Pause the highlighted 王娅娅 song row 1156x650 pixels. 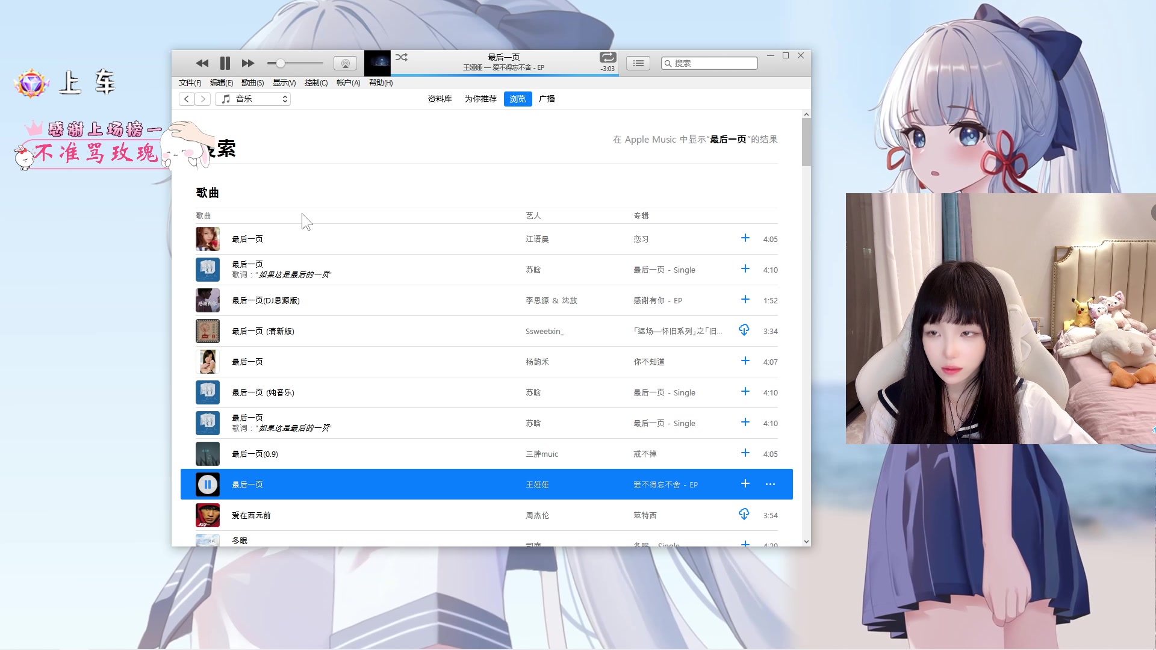(x=208, y=484)
